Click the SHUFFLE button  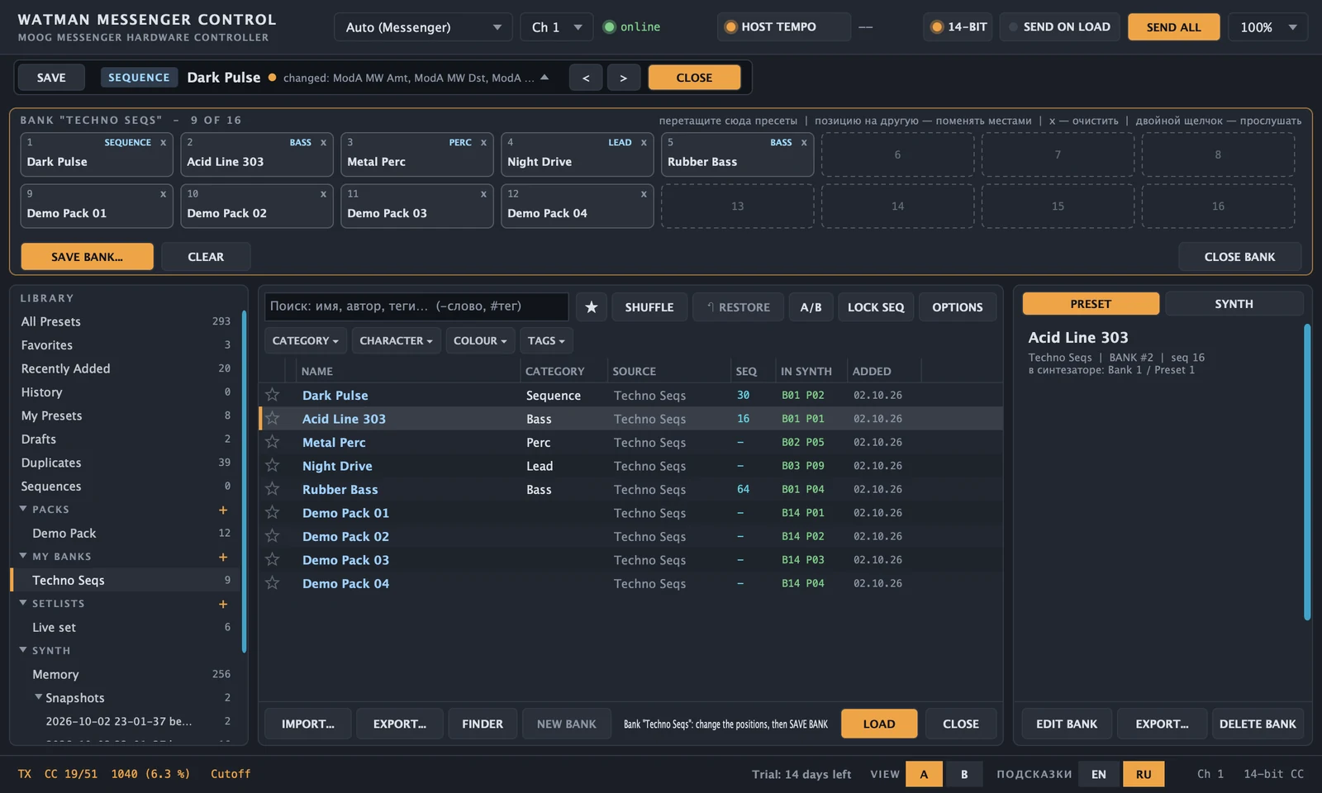(649, 307)
